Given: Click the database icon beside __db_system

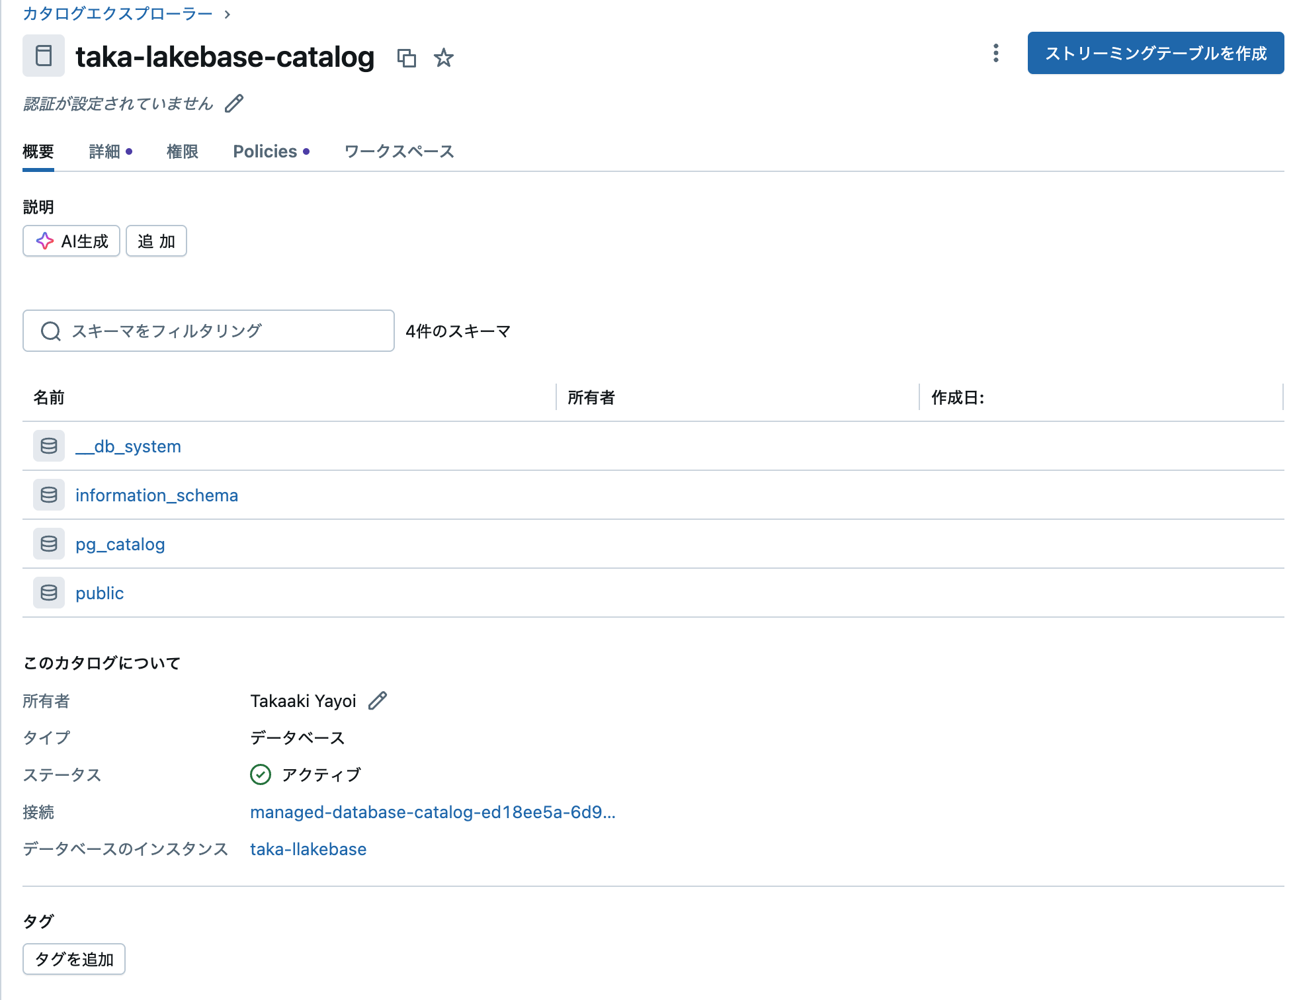Looking at the screenshot, I should [48, 446].
